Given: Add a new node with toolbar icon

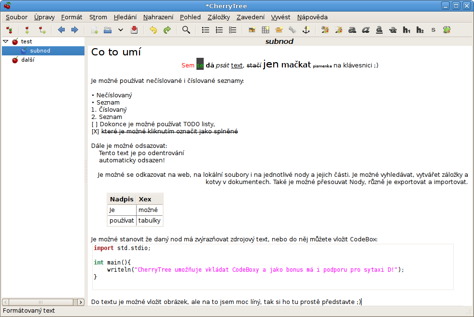Looking at the screenshot, I should point(27,30).
